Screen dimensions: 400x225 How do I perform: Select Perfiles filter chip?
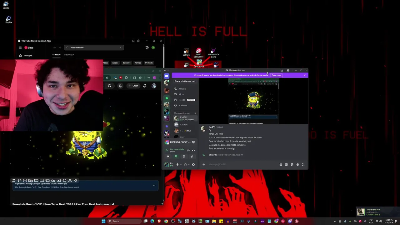click(x=138, y=63)
